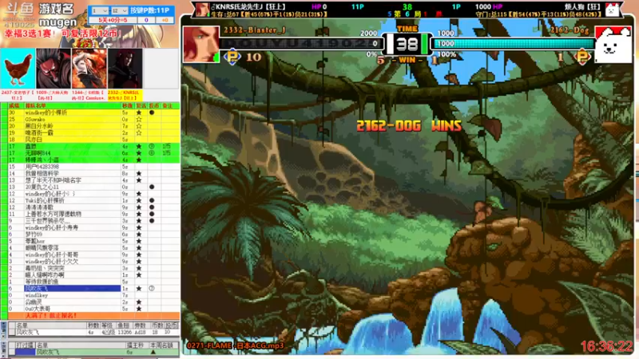Open the second number dropdown showing 12
The width and height of the screenshot is (639, 359).
coord(119,10)
